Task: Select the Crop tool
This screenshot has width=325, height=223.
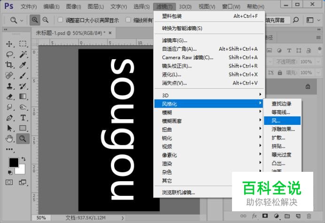Action: click(x=9, y=65)
